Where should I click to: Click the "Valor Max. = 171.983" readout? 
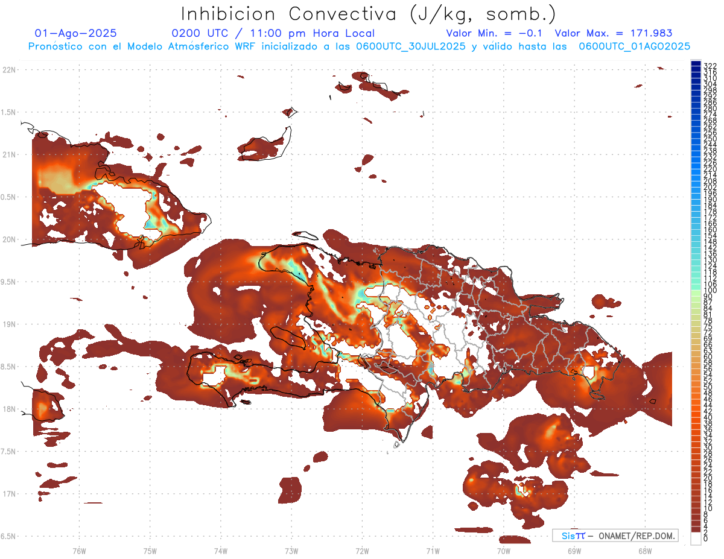[614, 33]
